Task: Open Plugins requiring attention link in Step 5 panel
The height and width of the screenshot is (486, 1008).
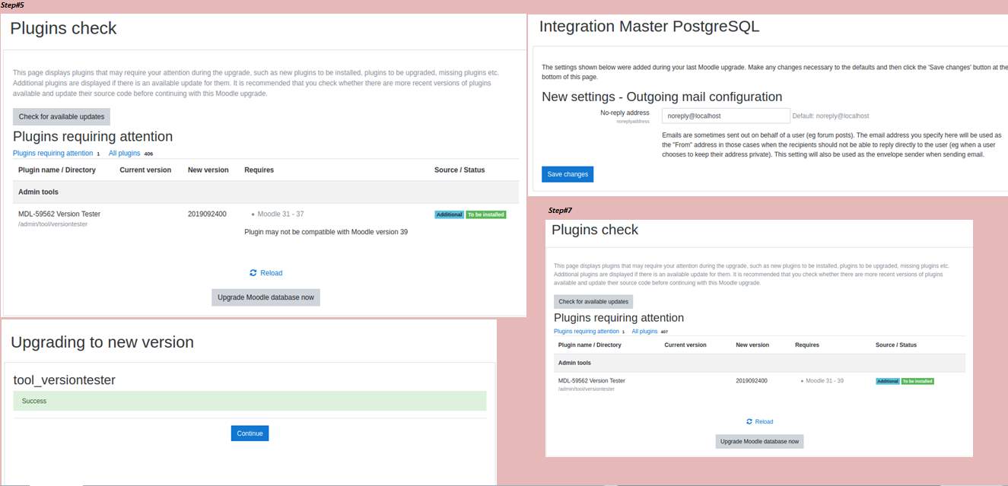Action: [52, 153]
